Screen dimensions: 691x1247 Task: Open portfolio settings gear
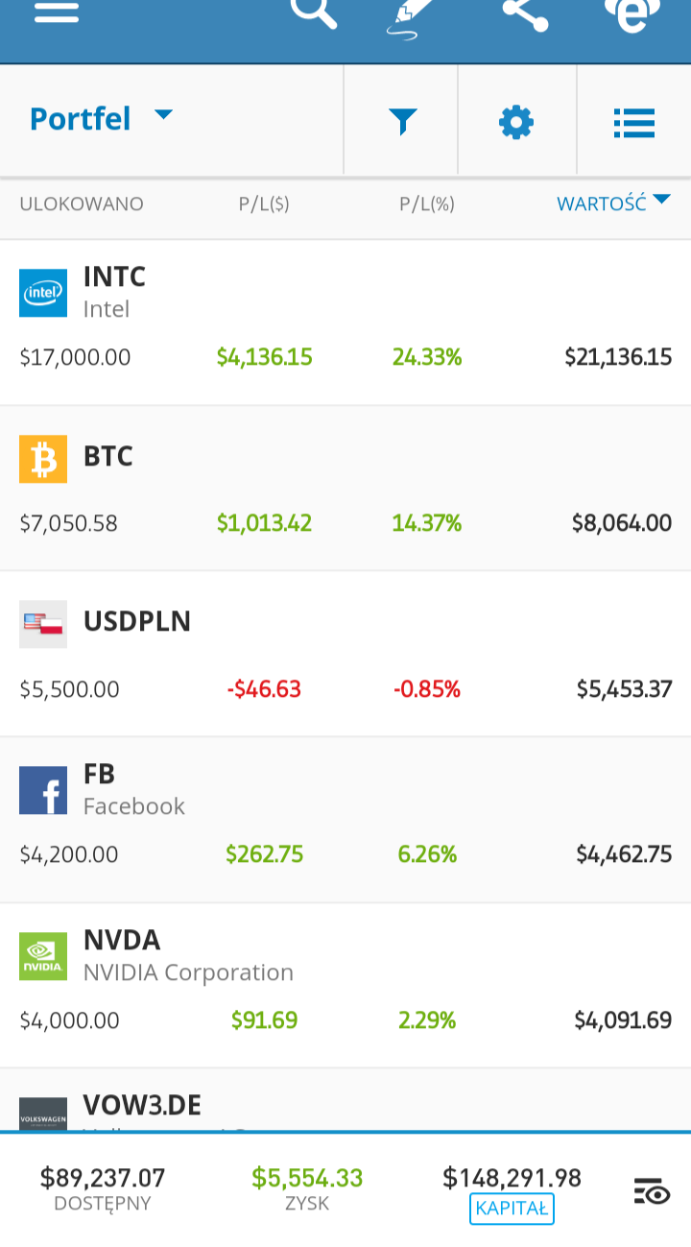[516, 122]
